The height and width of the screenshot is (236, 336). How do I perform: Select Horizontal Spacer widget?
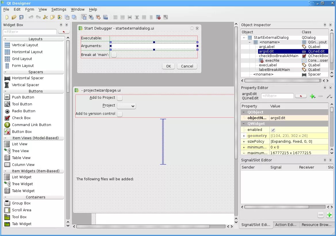(x=28, y=78)
